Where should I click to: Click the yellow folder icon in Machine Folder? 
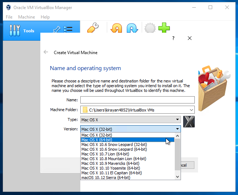[85, 110]
